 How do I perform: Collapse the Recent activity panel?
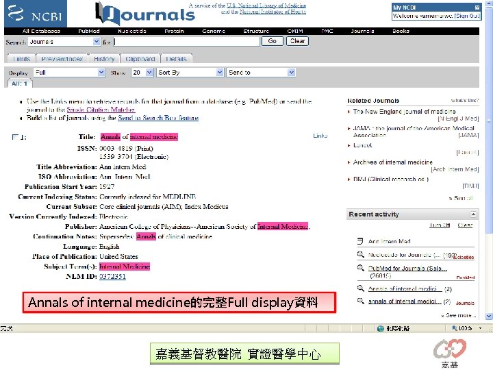point(473,214)
